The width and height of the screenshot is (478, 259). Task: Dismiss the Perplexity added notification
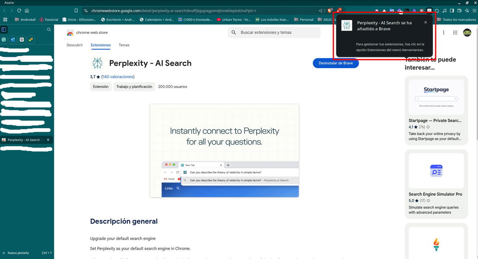click(426, 22)
